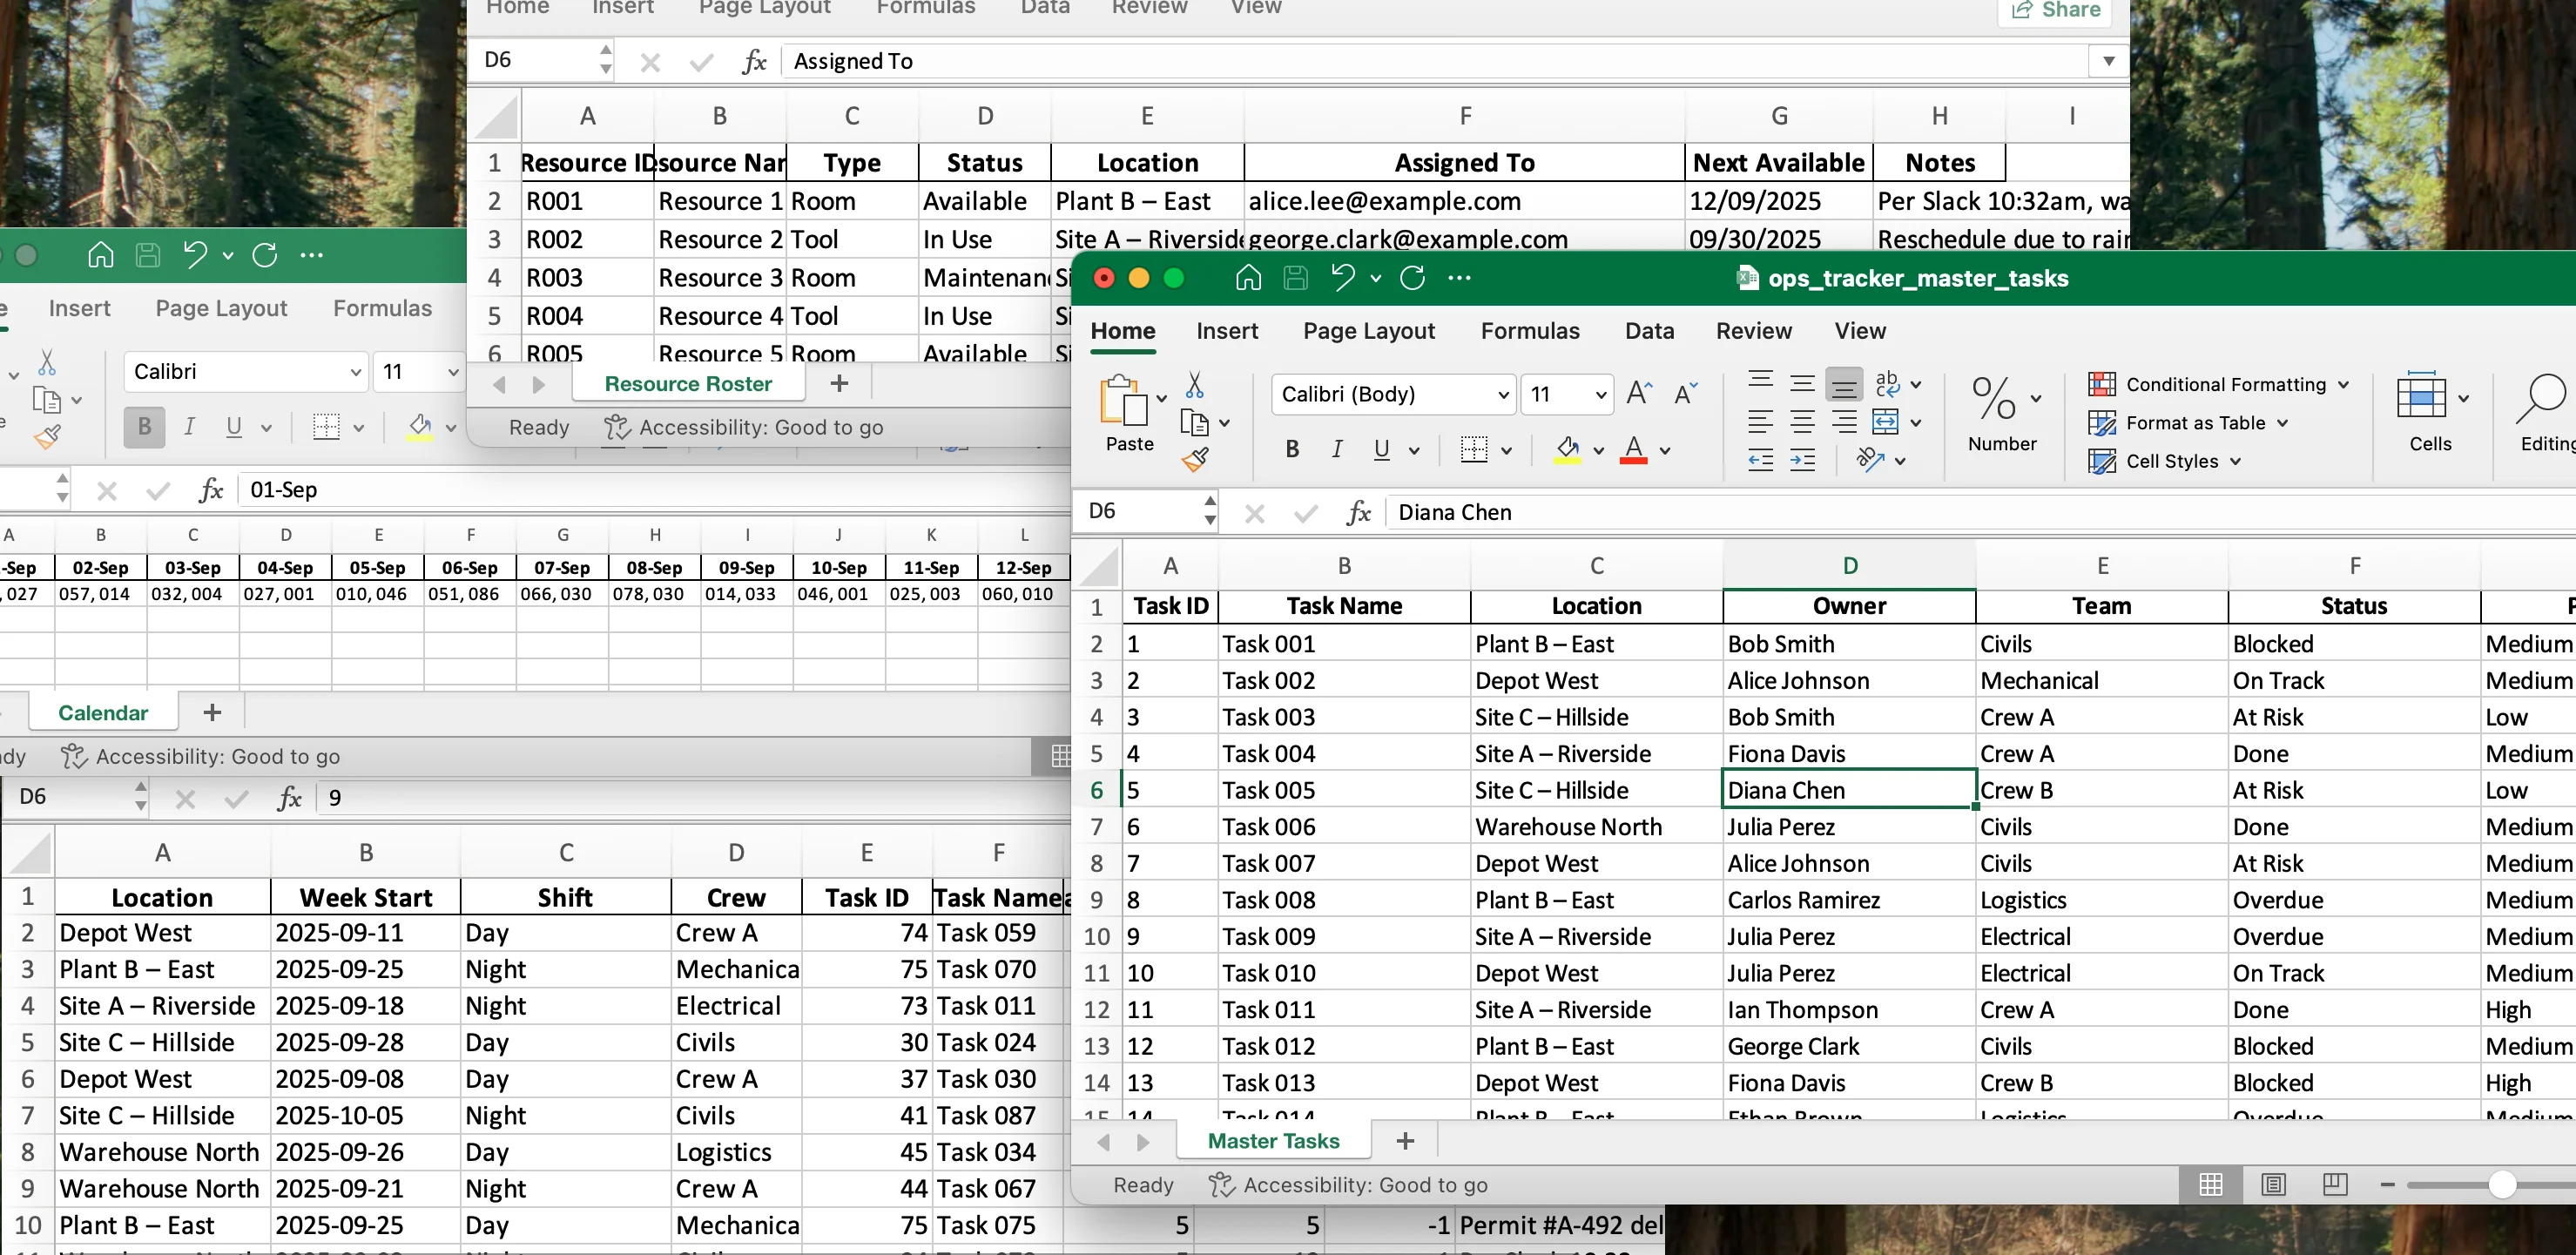Image resolution: width=2576 pixels, height=1255 pixels.
Task: Click Accessibility: Good to go in ops_tracker_master_tasks
Action: tap(1347, 1185)
